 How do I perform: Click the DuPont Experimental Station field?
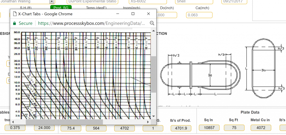click(x=92, y=1)
